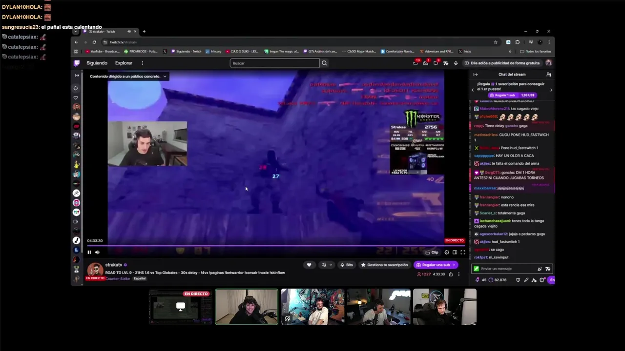Share the stream
625x351 pixels.
pyautogui.click(x=450, y=274)
